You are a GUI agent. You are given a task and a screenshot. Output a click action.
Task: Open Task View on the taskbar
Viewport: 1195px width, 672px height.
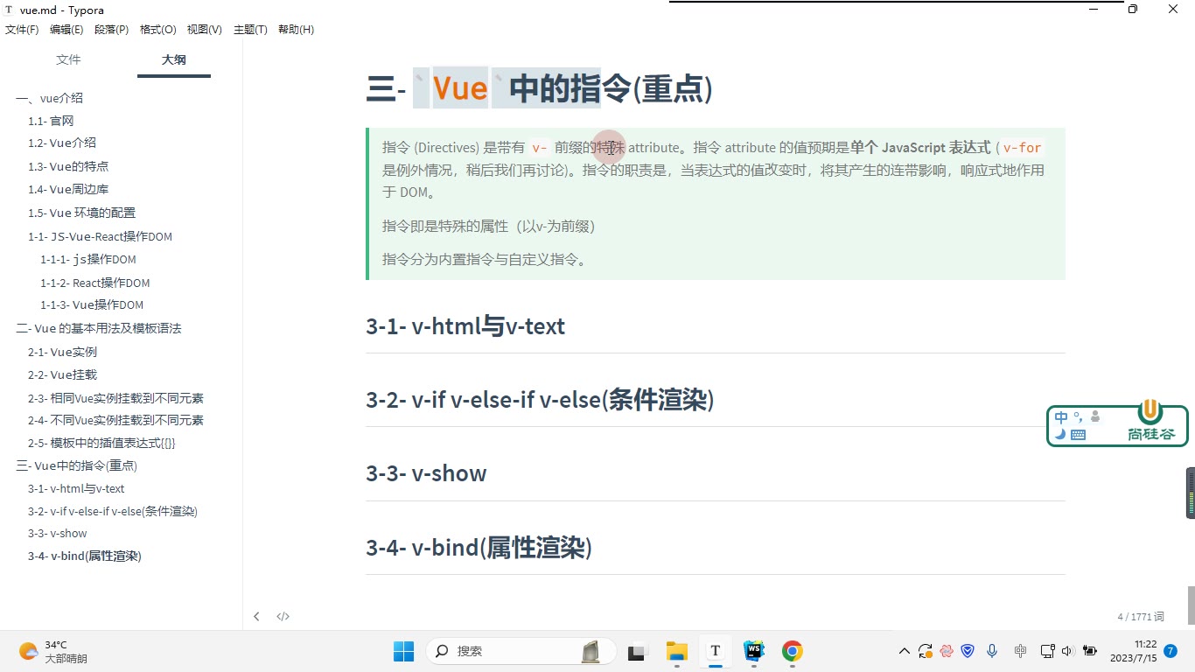click(637, 651)
